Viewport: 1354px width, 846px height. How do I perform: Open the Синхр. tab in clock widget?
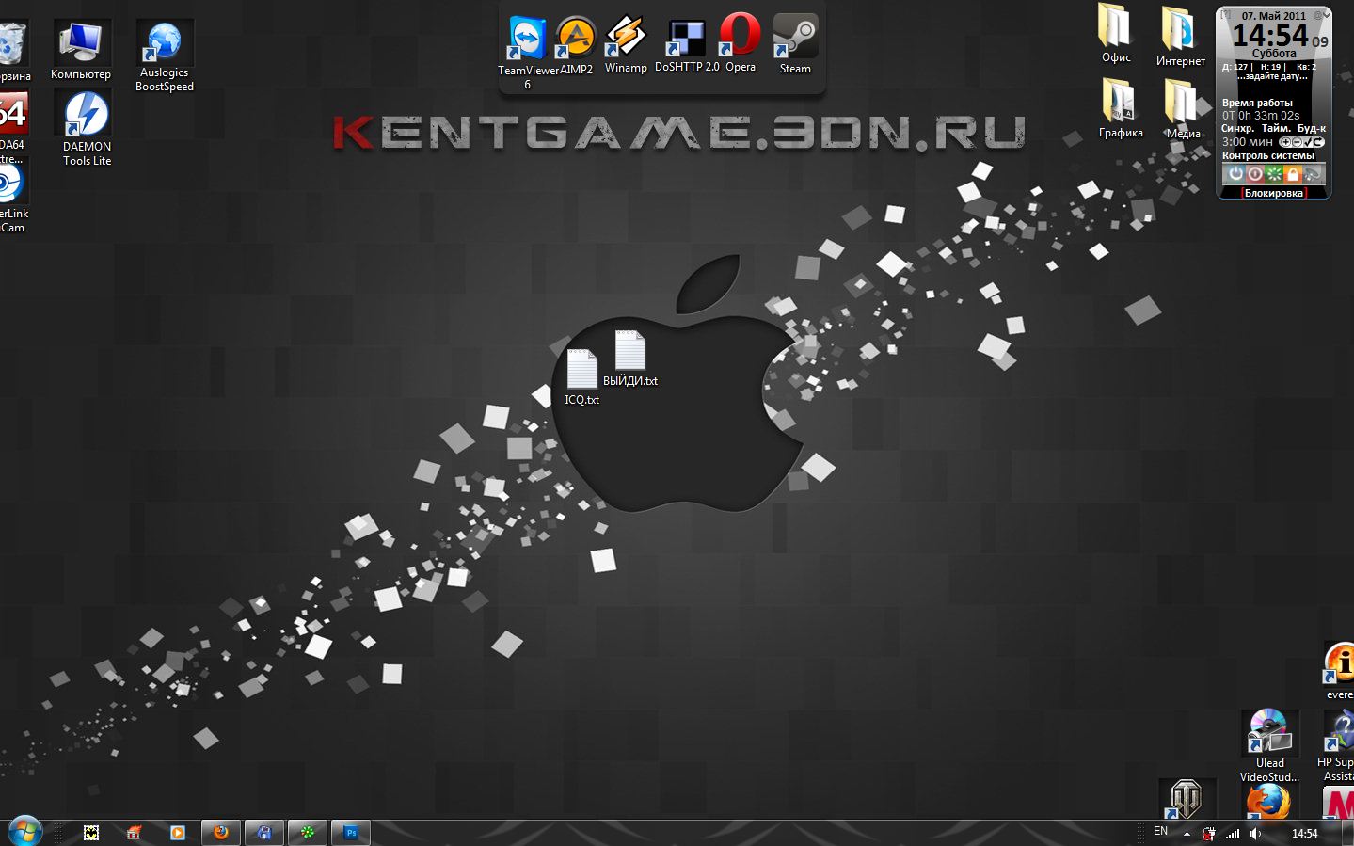[1238, 128]
